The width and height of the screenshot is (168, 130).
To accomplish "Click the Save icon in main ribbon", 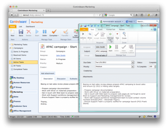I will tap(21, 32).
